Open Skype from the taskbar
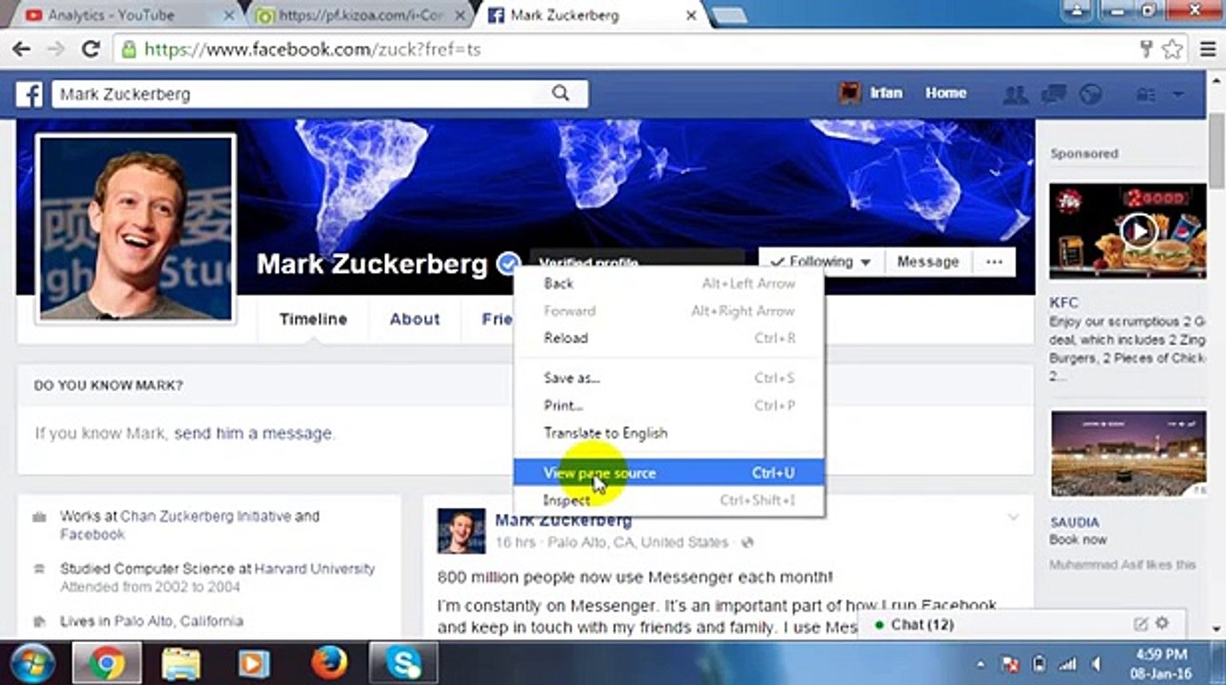Image resolution: width=1226 pixels, height=685 pixels. point(402,663)
